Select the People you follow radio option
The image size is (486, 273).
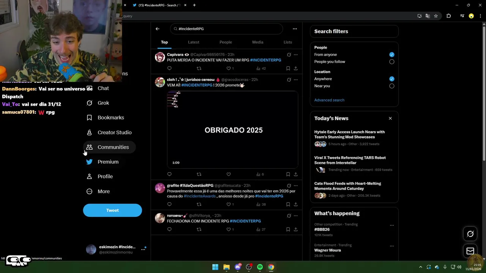[392, 62]
